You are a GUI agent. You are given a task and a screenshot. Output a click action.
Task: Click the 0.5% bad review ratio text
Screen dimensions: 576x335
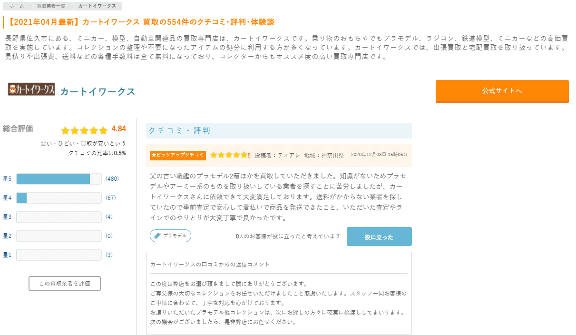(120, 153)
